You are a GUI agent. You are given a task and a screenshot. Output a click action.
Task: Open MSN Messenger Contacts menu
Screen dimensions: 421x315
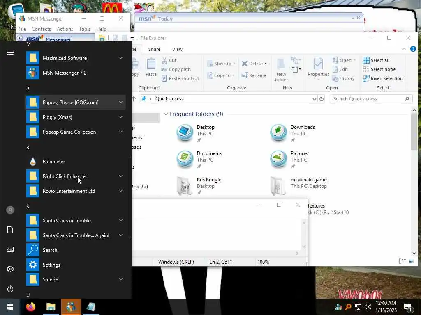point(42,29)
